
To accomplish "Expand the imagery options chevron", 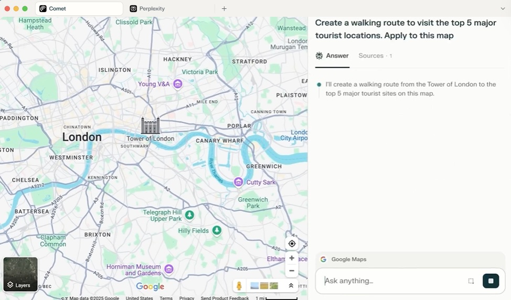I will [291, 286].
